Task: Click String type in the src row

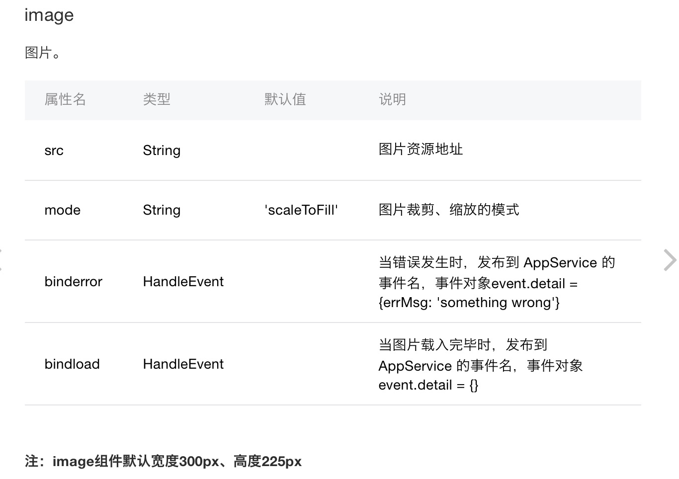Action: tap(162, 151)
